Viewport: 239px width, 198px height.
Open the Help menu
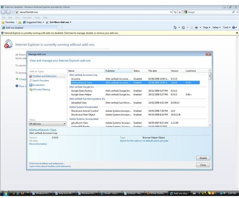tap(45, 17)
